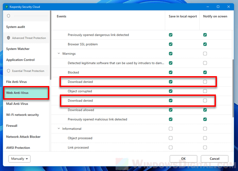The image size is (238, 171).
Task: Select System Watcher in the sidebar
Action: [x=26, y=49]
